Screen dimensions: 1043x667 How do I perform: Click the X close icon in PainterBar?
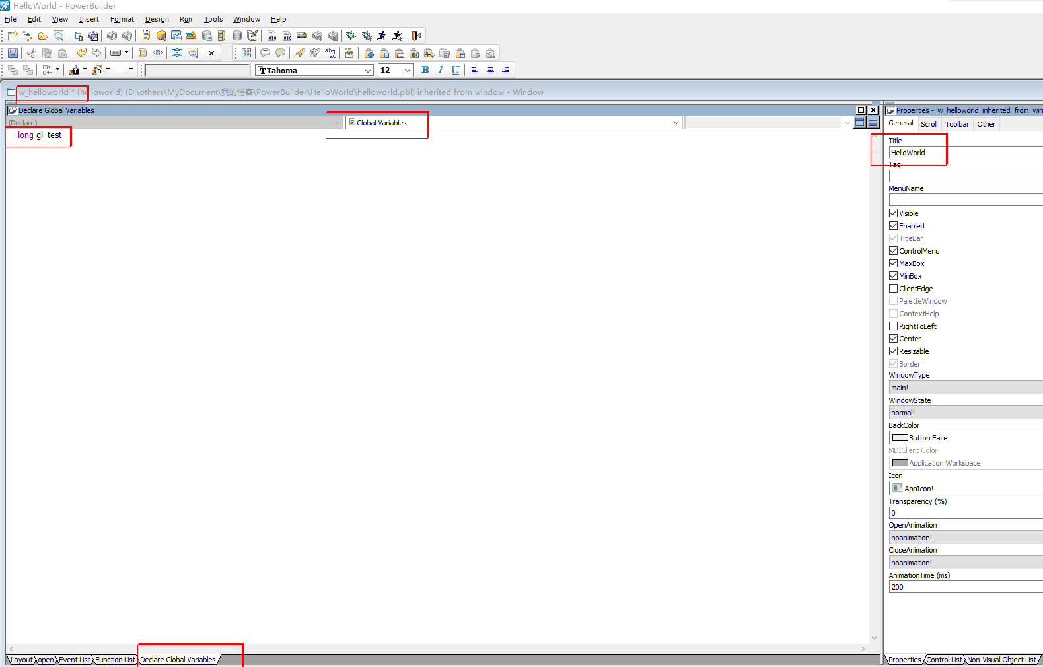coord(211,53)
